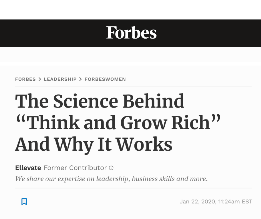Click the date Jan 22, 2020
The height and width of the screenshot is (219, 261).
pyautogui.click(x=197, y=201)
